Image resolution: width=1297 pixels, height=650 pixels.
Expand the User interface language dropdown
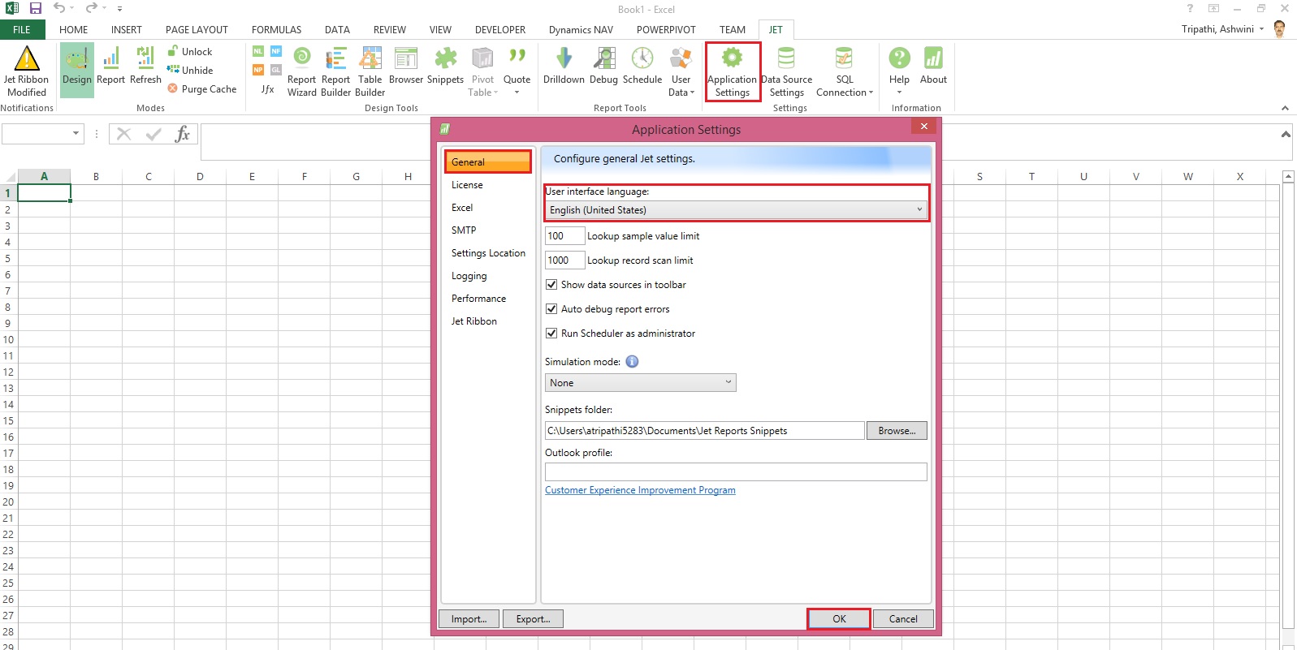point(736,210)
